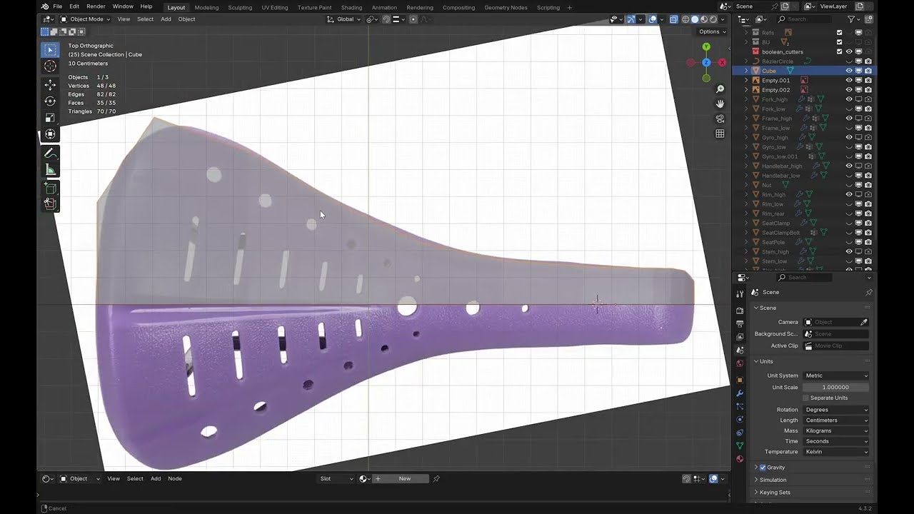Viewport: 914px width, 514px height.
Task: Click the pan hand viewport icon
Action: 720,104
